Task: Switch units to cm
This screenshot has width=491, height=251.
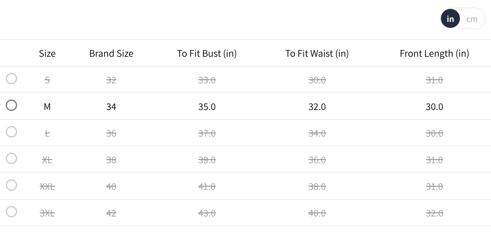Action: [472, 19]
